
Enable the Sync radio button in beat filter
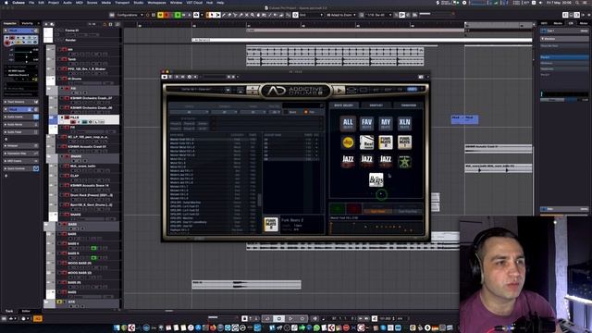pyautogui.click(x=306, y=112)
